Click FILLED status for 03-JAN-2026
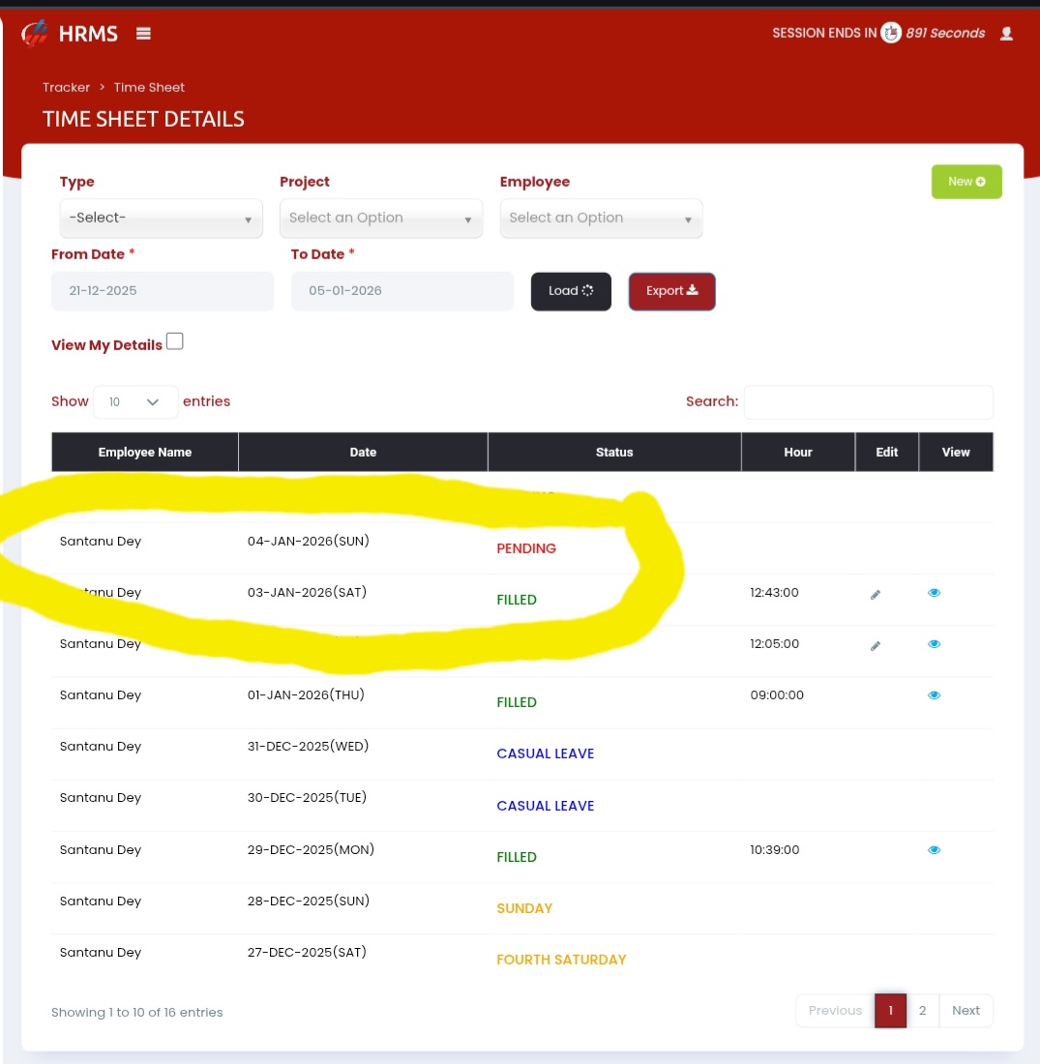This screenshot has width=1040, height=1064. click(x=517, y=600)
